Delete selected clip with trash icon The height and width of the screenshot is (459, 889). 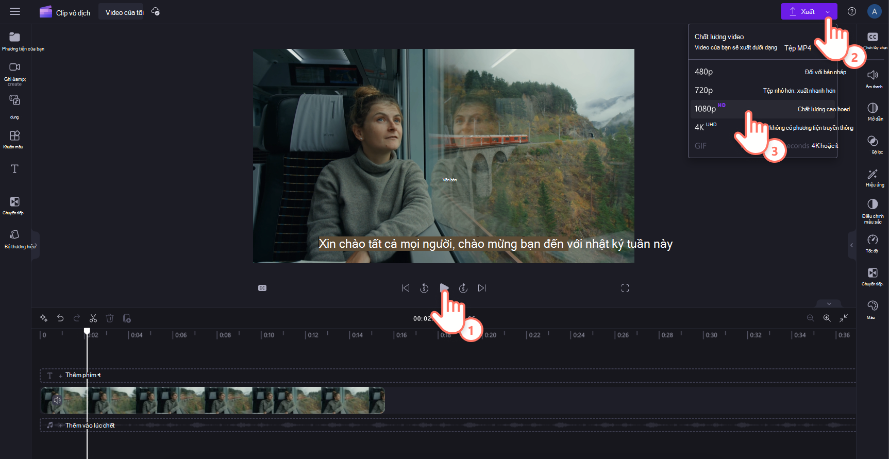(x=110, y=318)
